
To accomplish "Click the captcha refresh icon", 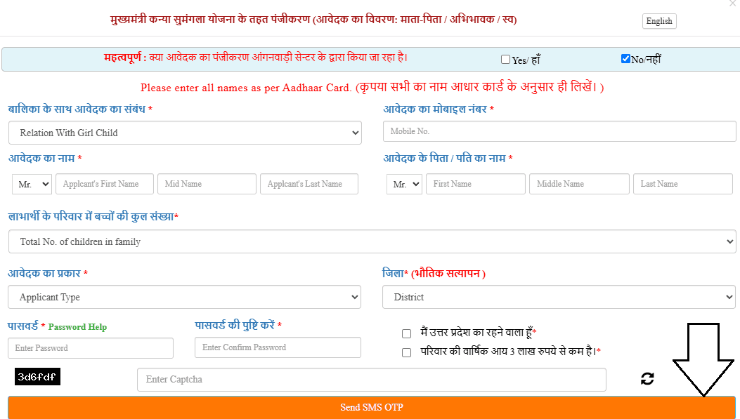I will pos(647,379).
